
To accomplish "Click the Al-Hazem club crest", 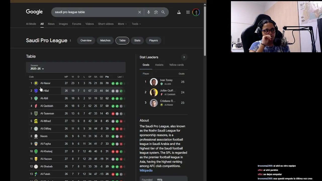I will [36, 159].
